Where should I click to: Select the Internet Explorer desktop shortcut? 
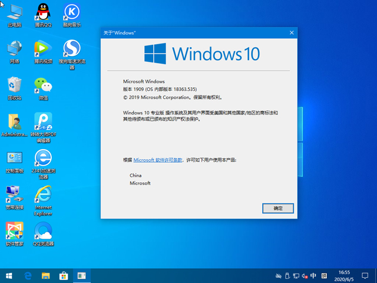(43, 200)
